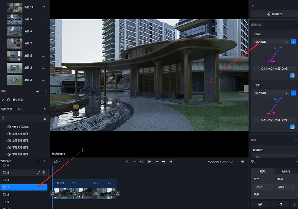Add a video clip with plus icon
298x209 pixels.
(38, 161)
